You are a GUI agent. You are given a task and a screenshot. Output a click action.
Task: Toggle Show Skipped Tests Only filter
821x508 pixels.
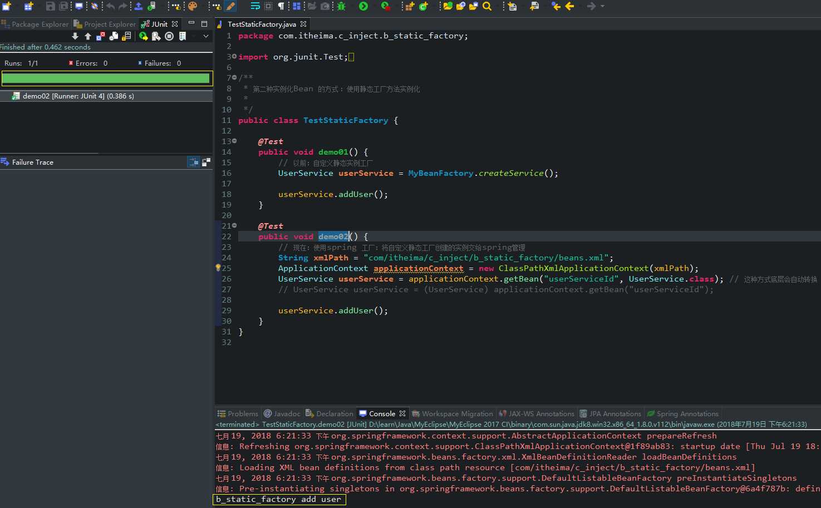(114, 36)
